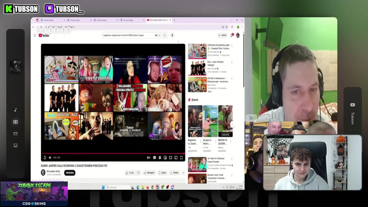Show the next Shorts with the arrow
Image resolution: width=368 pixels, height=207 pixels.
[232, 124]
